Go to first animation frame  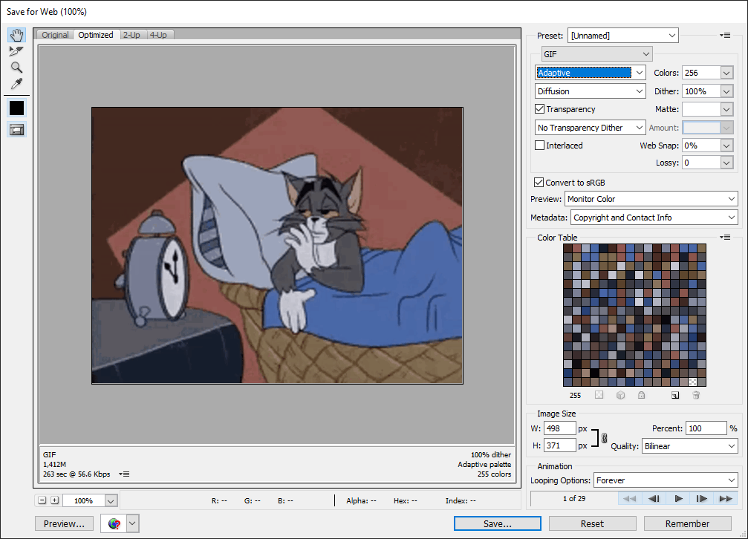coord(630,498)
